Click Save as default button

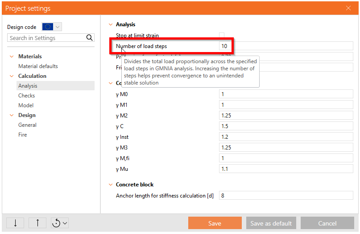tap(271, 223)
